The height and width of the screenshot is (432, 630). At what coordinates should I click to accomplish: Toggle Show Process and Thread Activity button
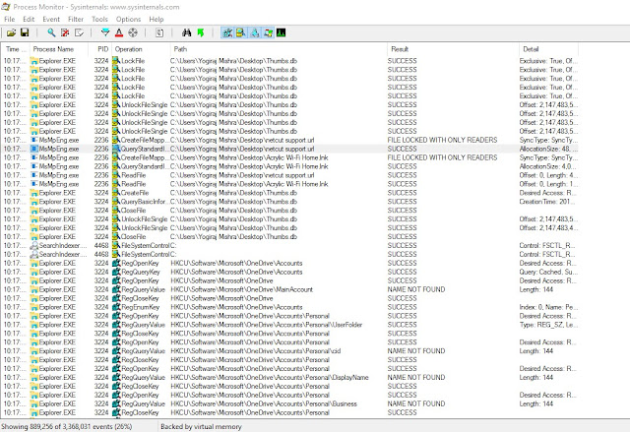[x=268, y=32]
